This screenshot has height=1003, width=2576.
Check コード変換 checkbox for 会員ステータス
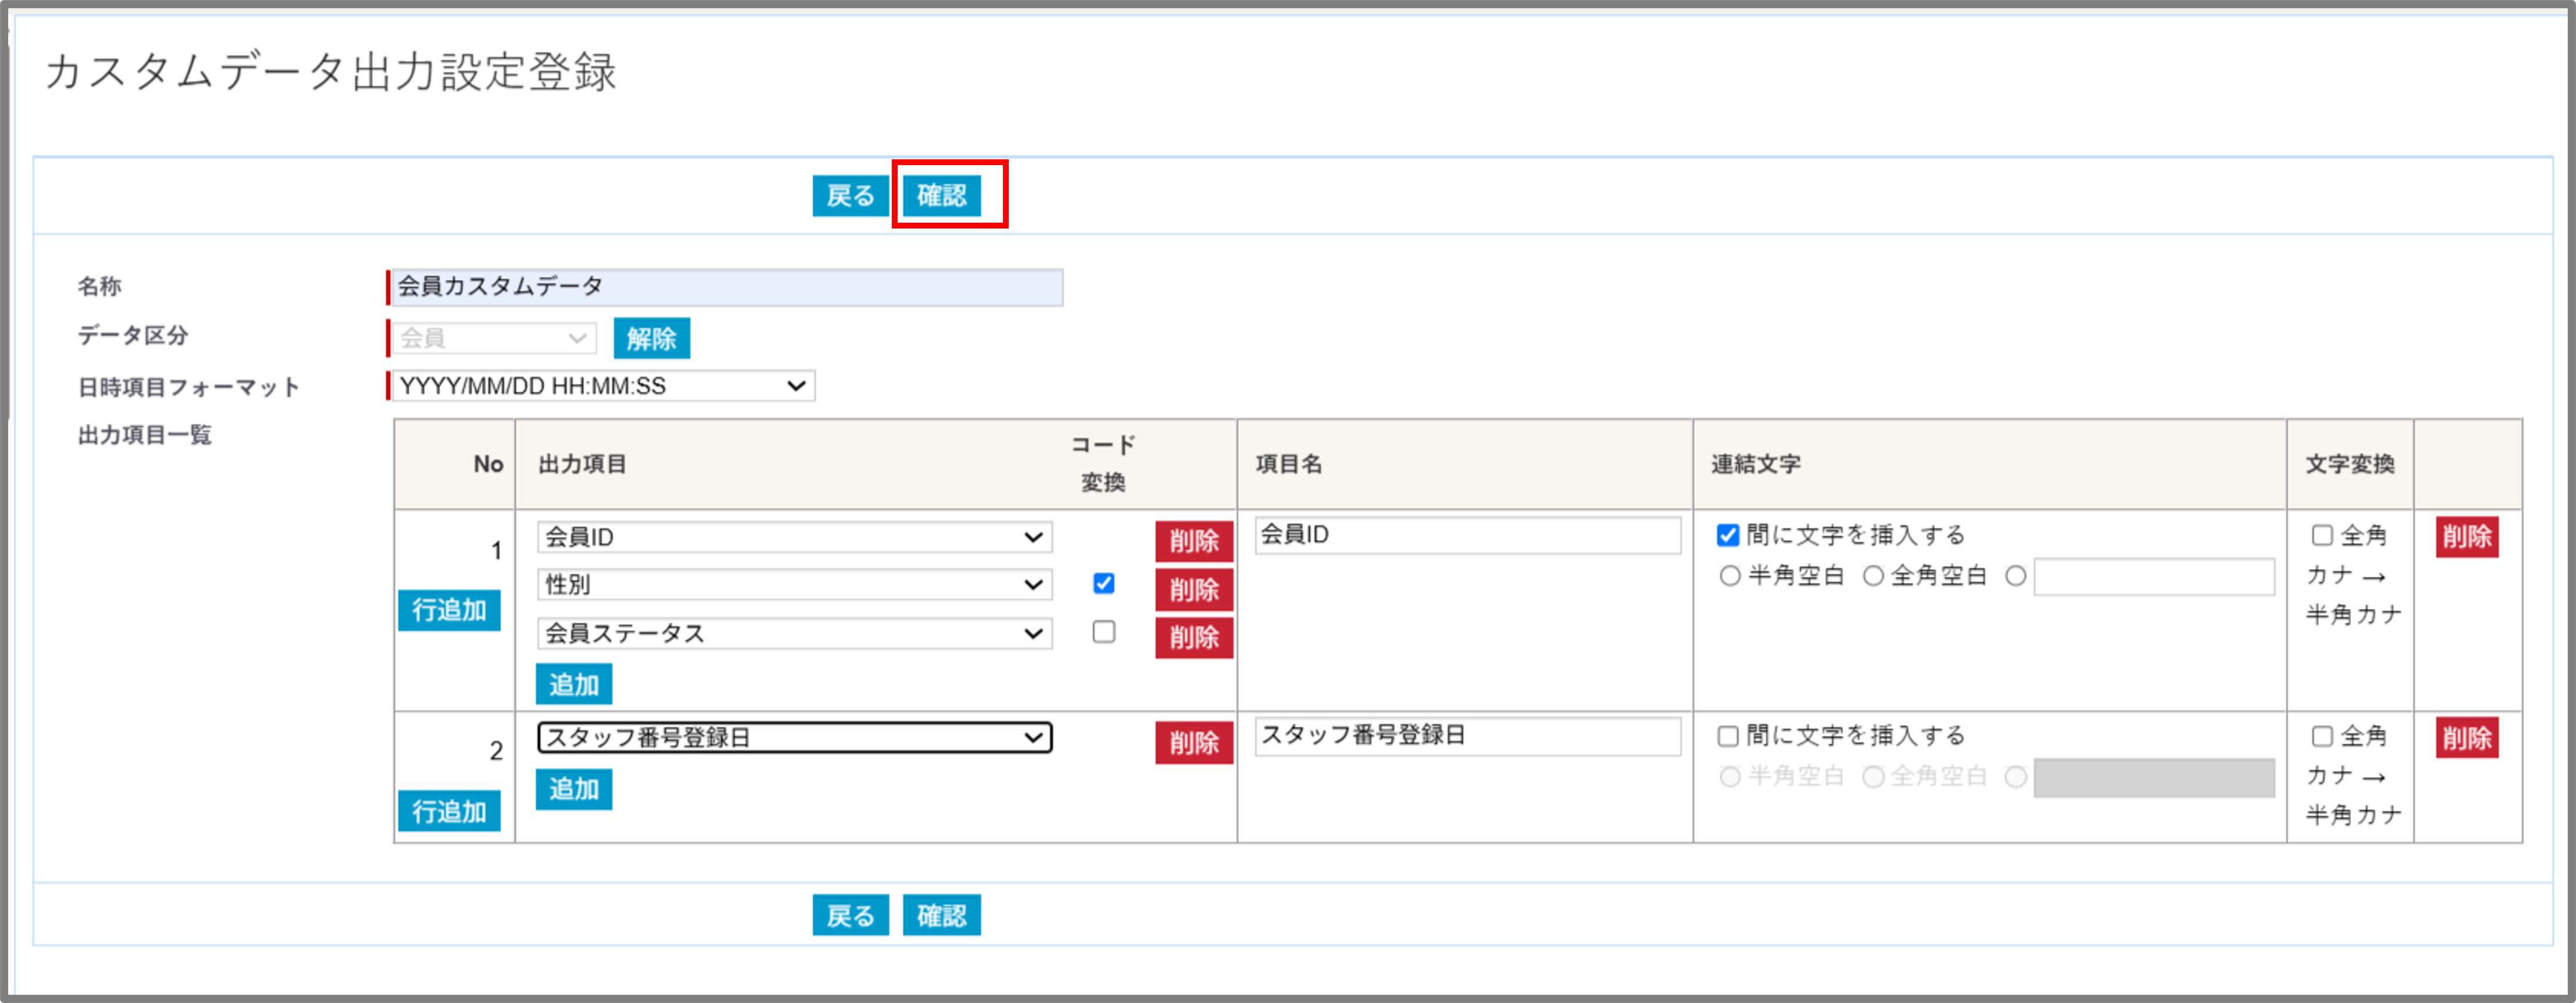pos(1103,631)
